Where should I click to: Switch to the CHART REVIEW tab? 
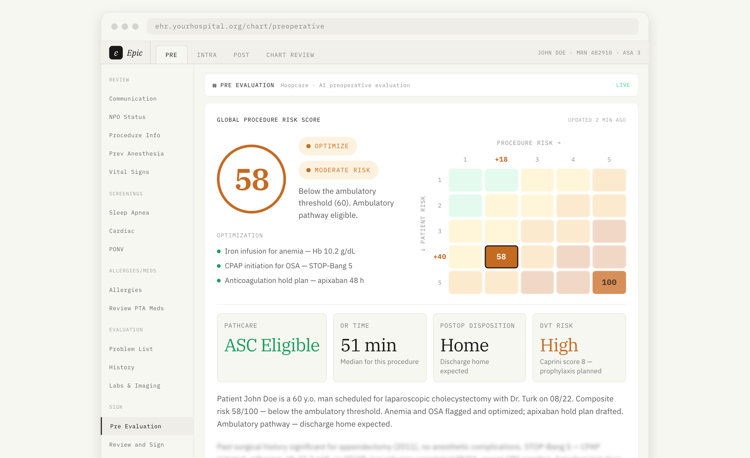pyautogui.click(x=290, y=55)
